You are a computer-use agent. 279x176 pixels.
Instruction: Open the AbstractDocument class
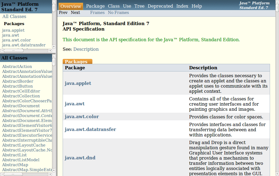point(21,106)
